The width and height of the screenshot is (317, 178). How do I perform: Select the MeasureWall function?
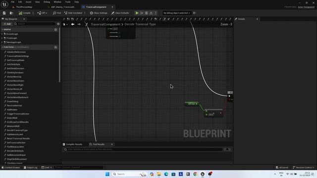pos(13,126)
